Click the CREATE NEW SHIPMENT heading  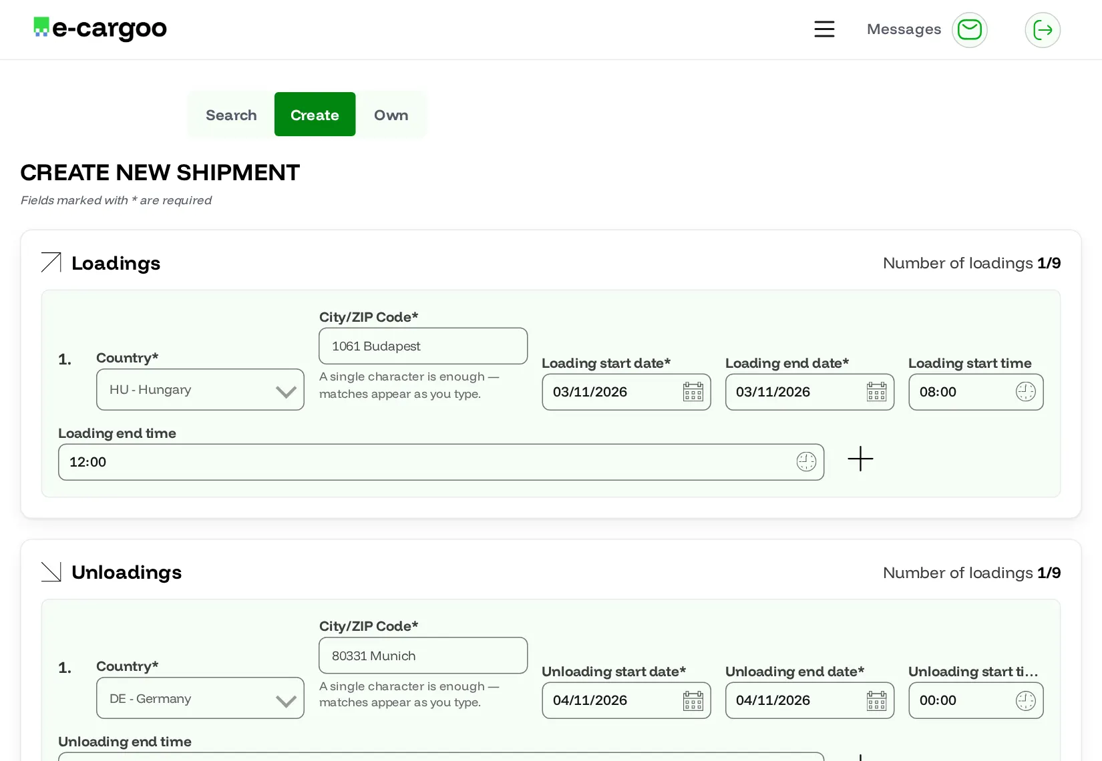[160, 173]
